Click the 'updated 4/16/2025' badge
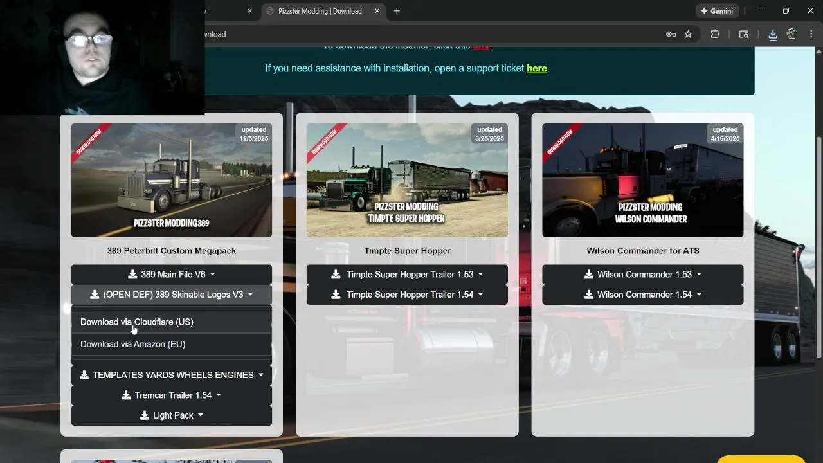Viewport: 823px width, 463px height. click(725, 134)
